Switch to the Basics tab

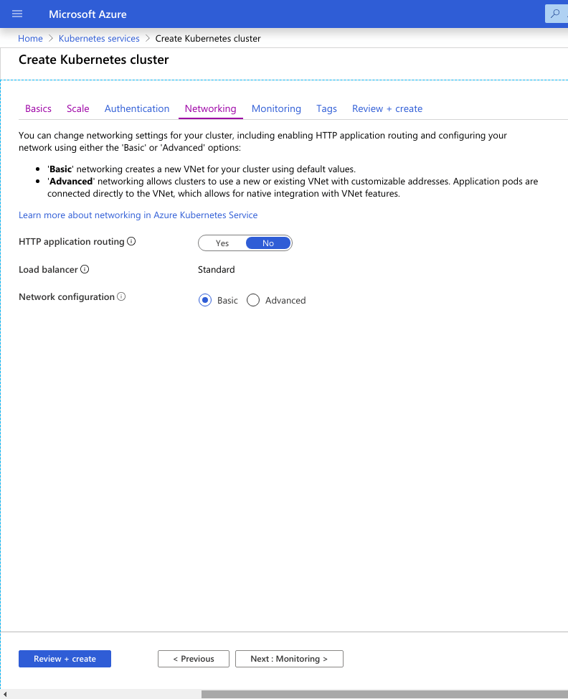coord(38,109)
